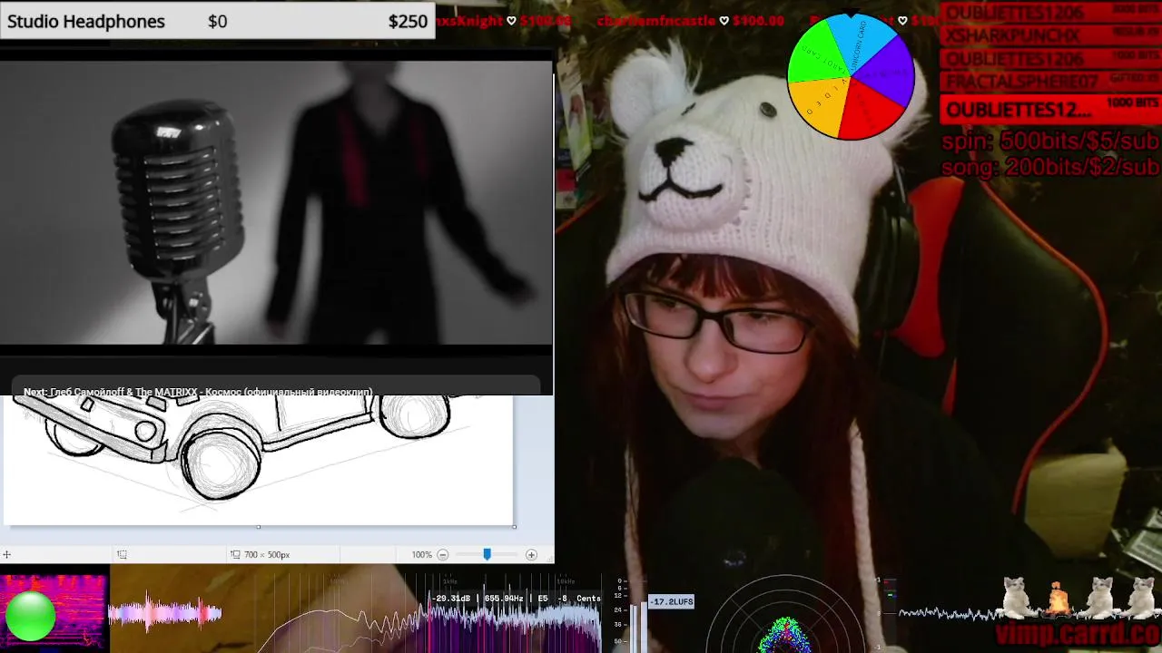Click the charliemfncastle donor ticker name
Image resolution: width=1162 pixels, height=653 pixels.
tap(658, 20)
